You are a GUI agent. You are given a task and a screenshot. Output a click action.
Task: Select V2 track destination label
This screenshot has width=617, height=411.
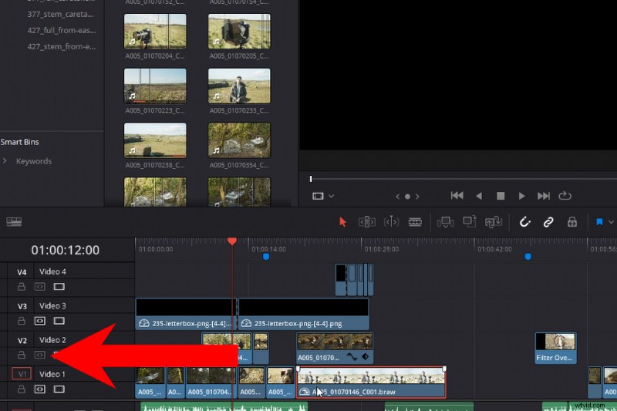pyautogui.click(x=22, y=341)
